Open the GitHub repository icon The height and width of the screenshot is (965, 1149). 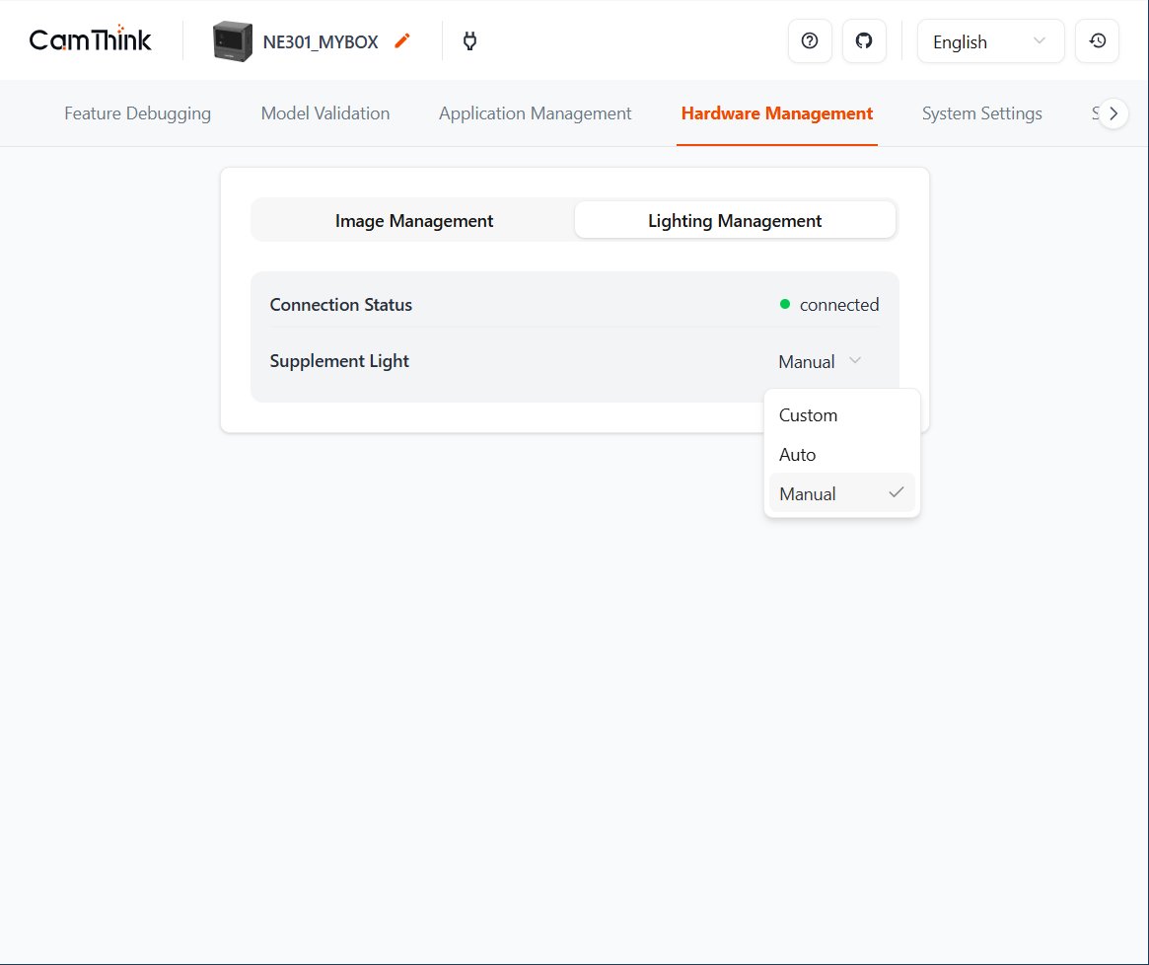click(864, 41)
